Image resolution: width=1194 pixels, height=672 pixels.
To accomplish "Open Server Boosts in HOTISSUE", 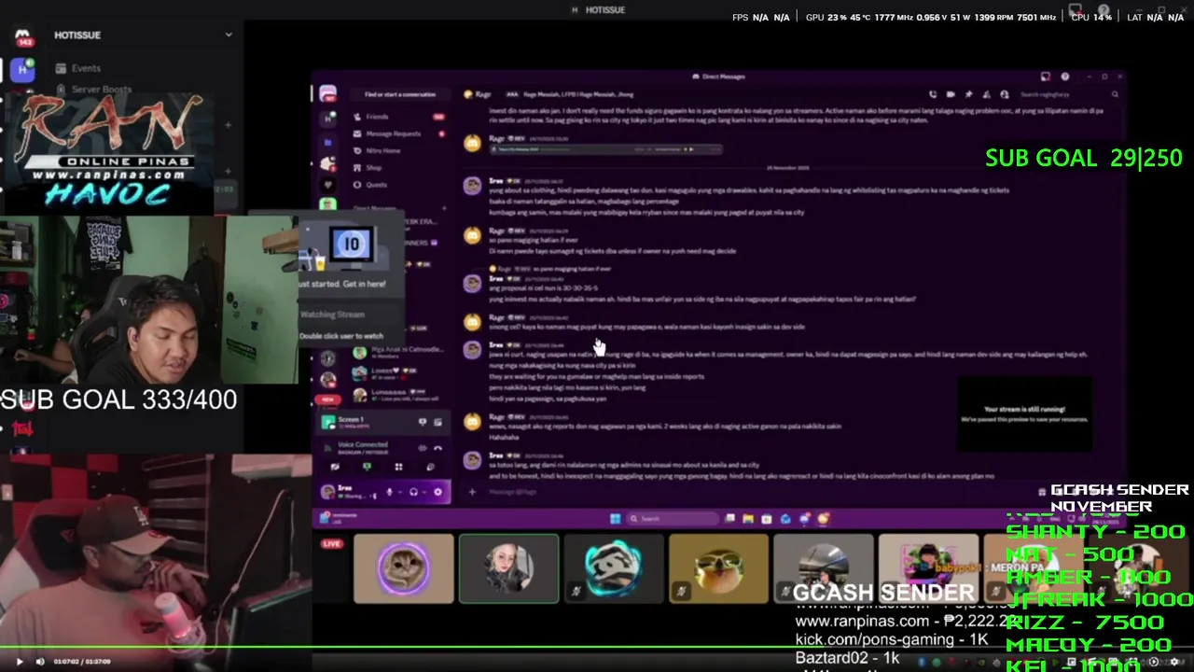I will click(93, 90).
